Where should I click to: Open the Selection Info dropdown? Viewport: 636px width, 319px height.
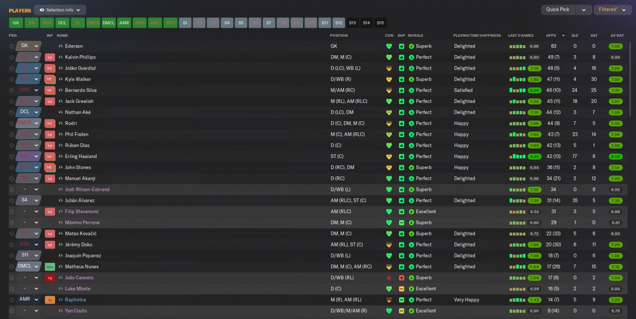pos(60,10)
